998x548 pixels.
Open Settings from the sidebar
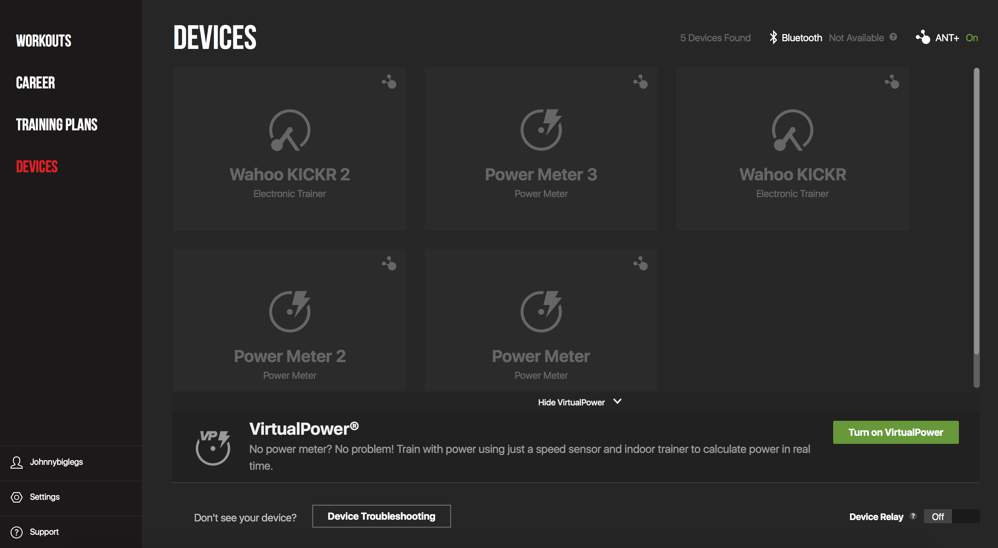click(45, 497)
